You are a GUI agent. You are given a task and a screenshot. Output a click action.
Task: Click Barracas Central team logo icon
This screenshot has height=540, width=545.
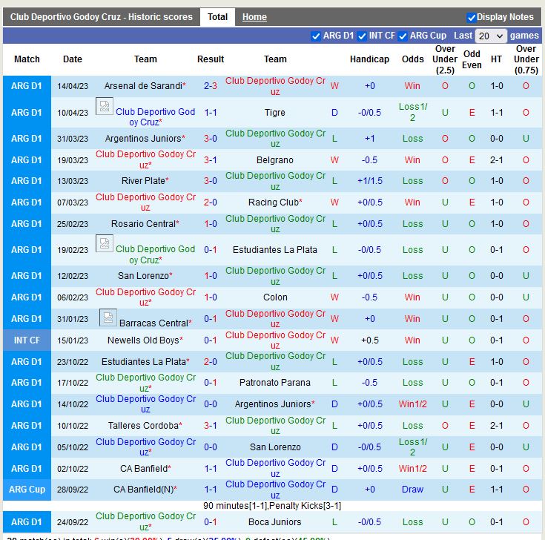[x=108, y=318]
